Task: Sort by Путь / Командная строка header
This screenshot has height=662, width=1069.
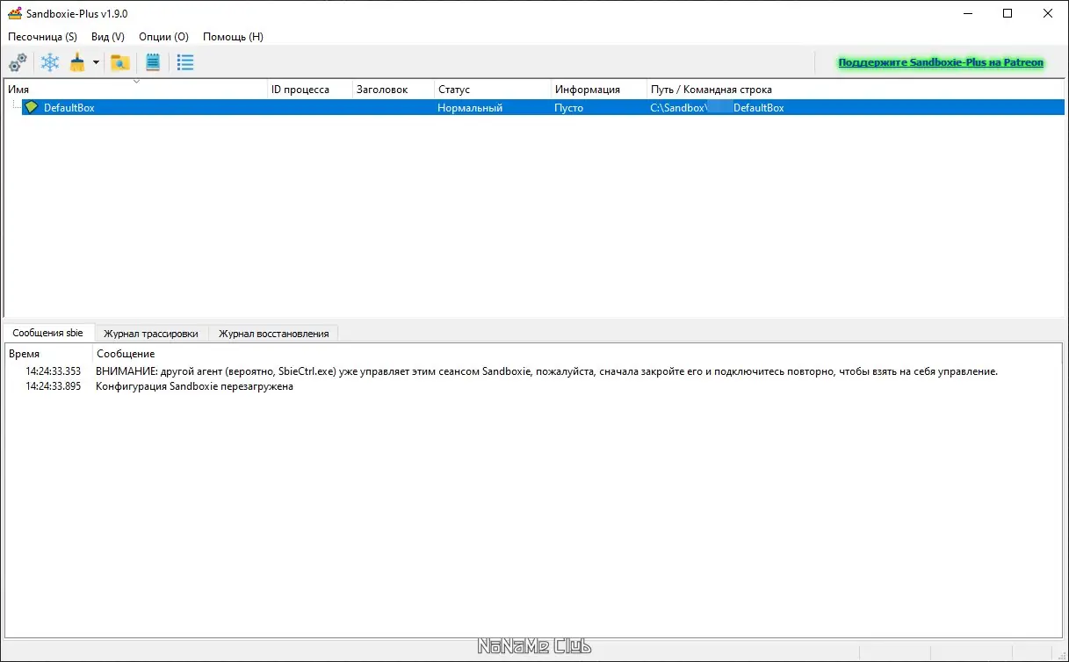Action: 856,90
